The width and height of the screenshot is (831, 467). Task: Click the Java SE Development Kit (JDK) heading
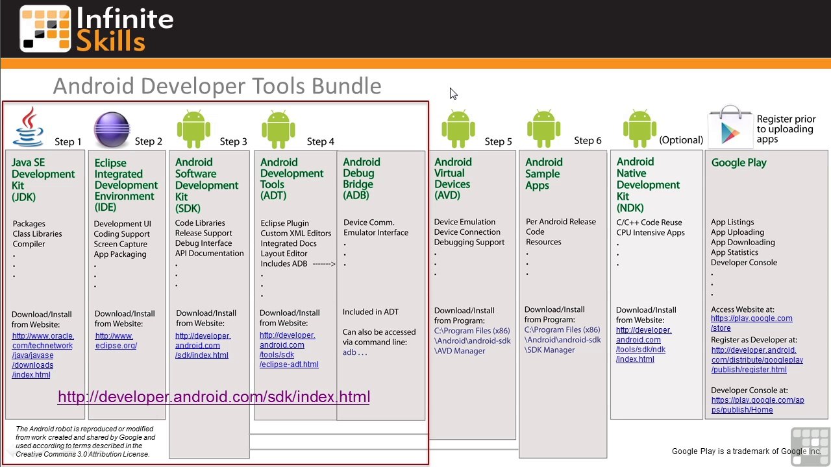point(43,180)
